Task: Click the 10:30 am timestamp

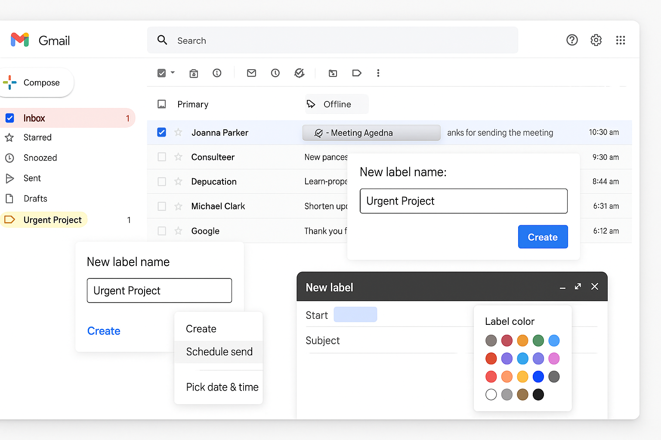Action: [x=604, y=132]
